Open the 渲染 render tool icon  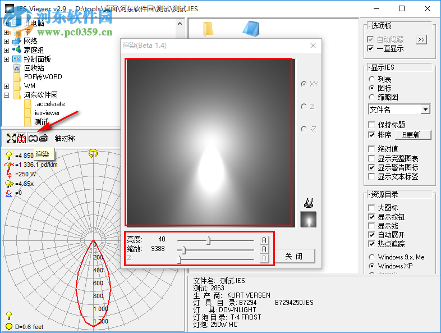[33, 138]
